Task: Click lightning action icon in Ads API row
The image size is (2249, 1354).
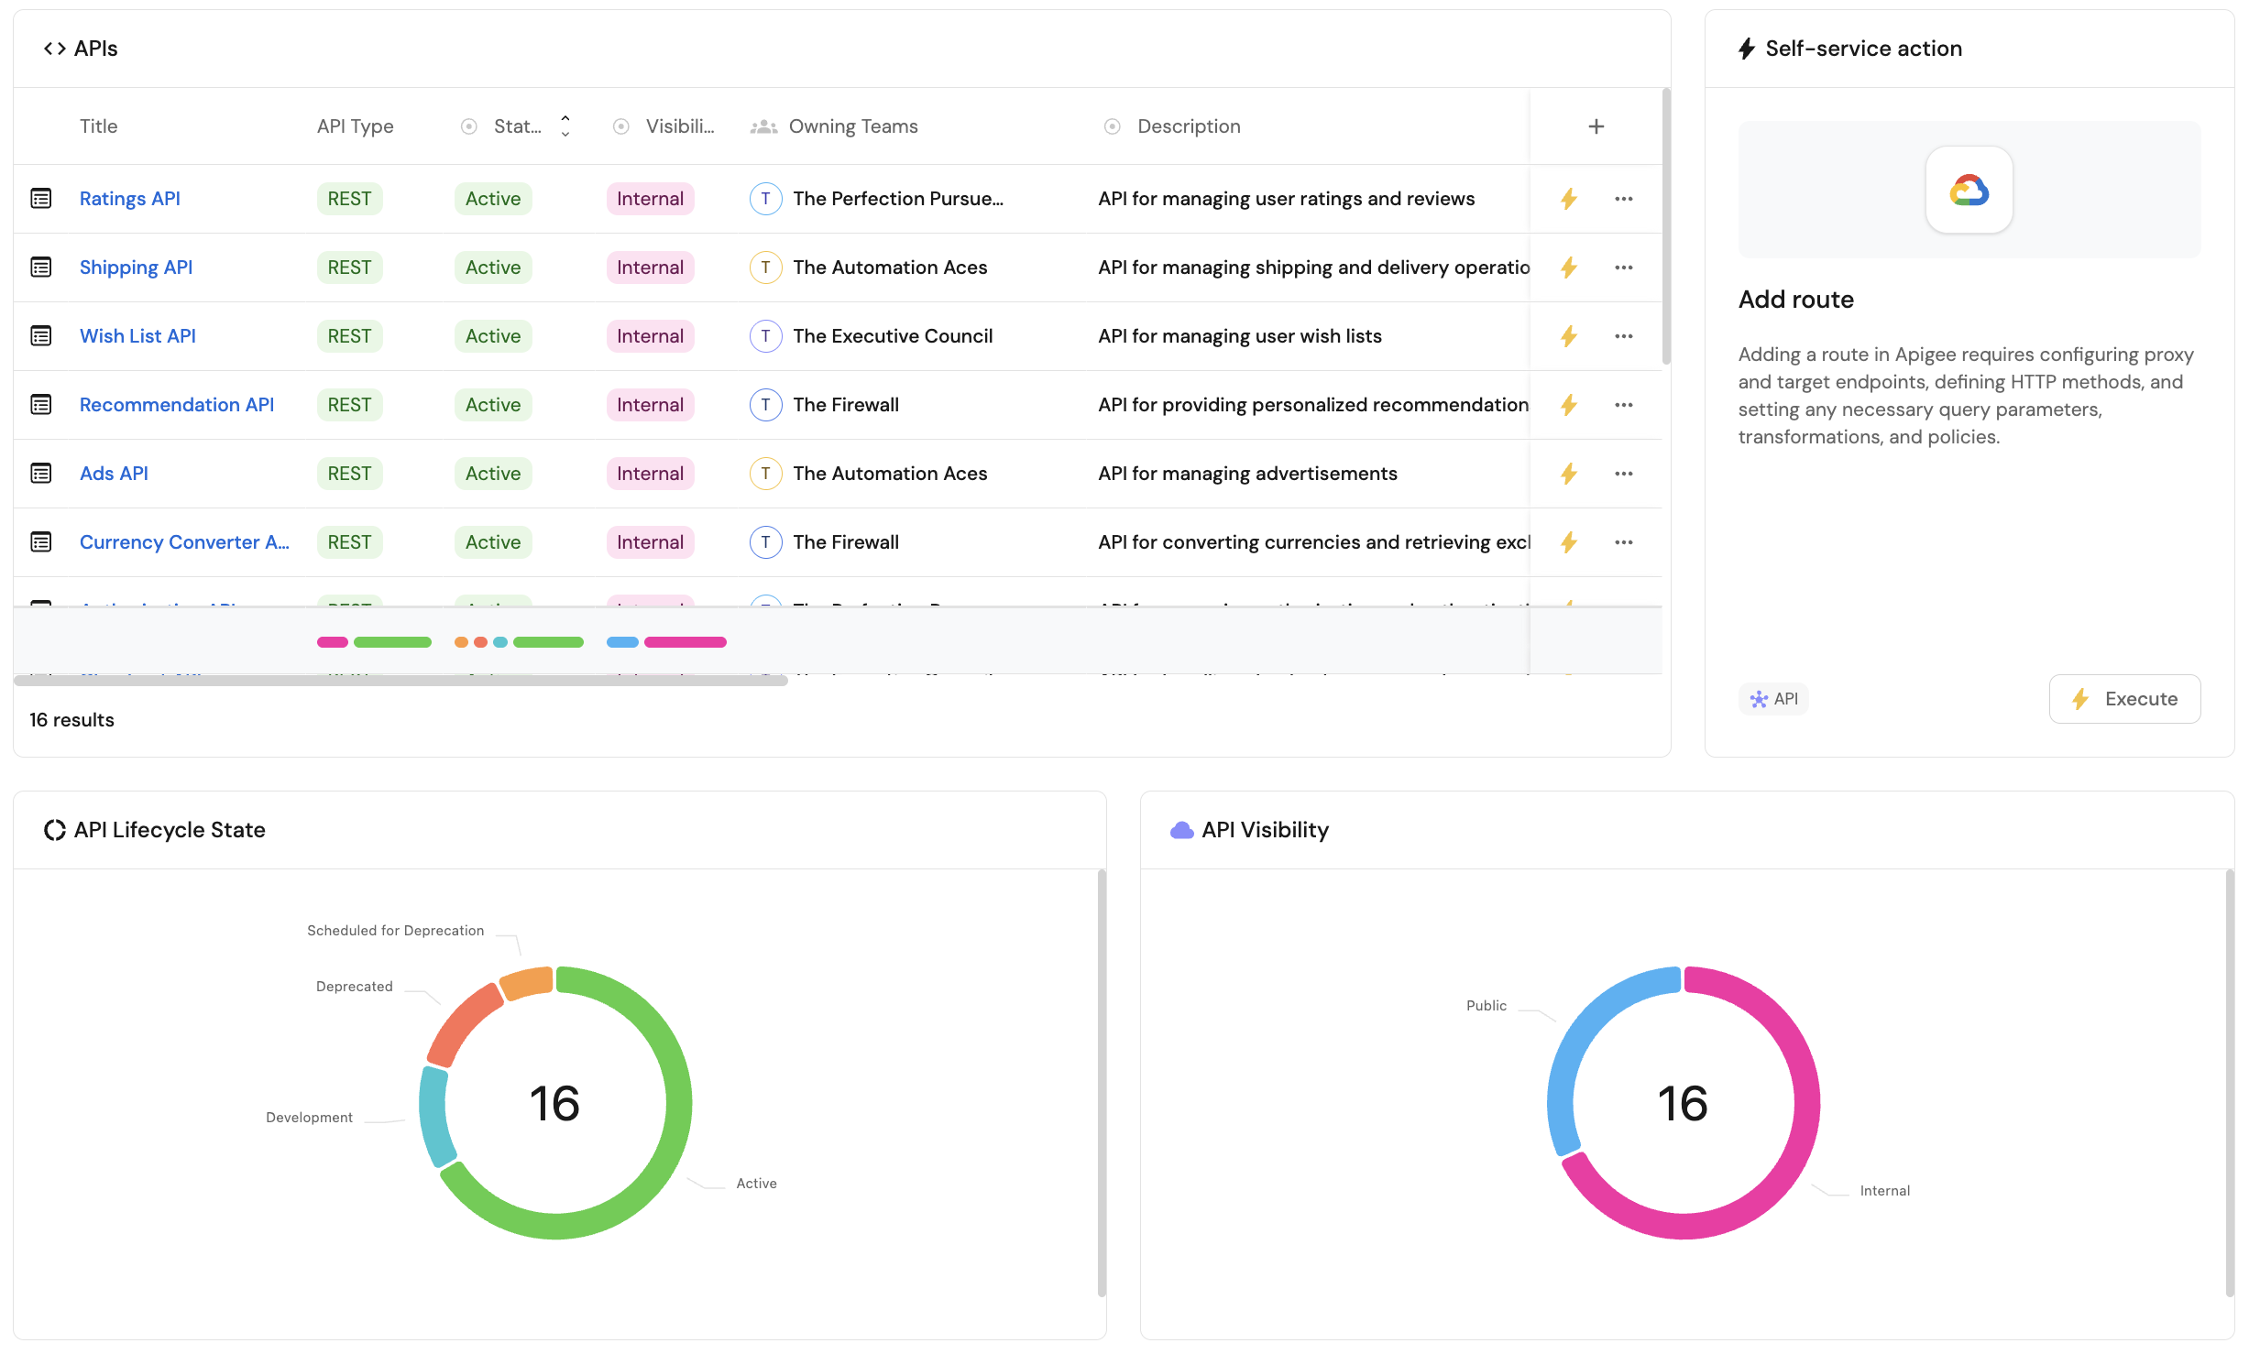Action: 1568,474
